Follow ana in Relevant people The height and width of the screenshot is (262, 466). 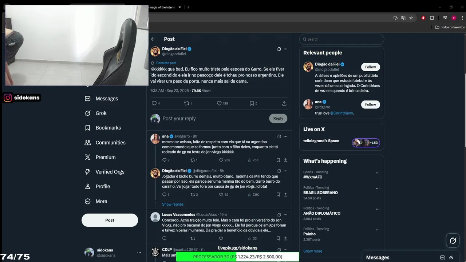click(x=371, y=104)
